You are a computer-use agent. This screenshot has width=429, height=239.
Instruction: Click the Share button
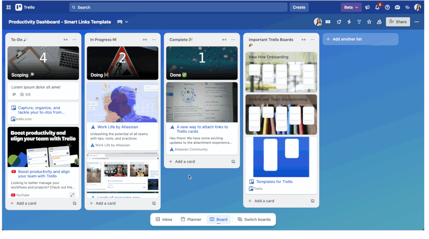point(398,22)
